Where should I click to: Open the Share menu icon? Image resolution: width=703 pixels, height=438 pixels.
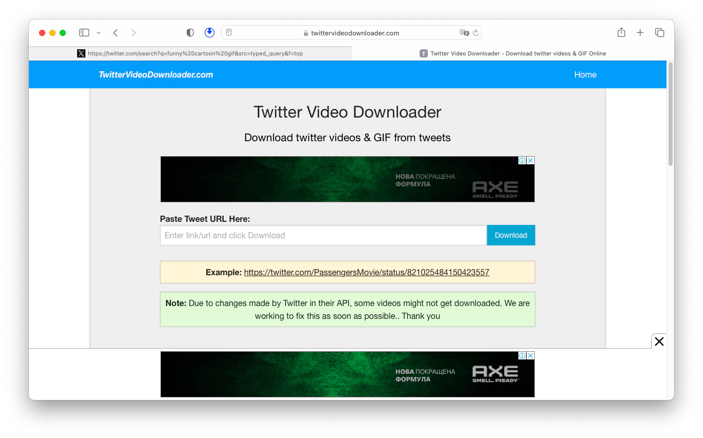click(x=621, y=32)
